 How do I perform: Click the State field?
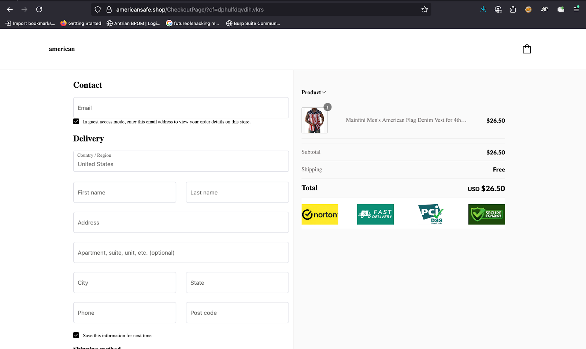click(237, 282)
